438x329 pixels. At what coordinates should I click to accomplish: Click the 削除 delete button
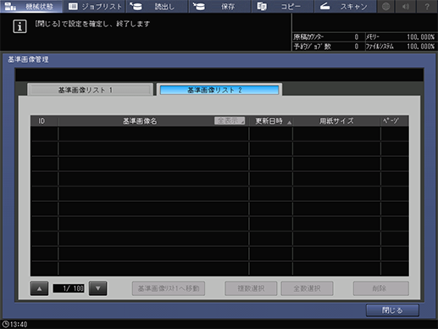[380, 288]
